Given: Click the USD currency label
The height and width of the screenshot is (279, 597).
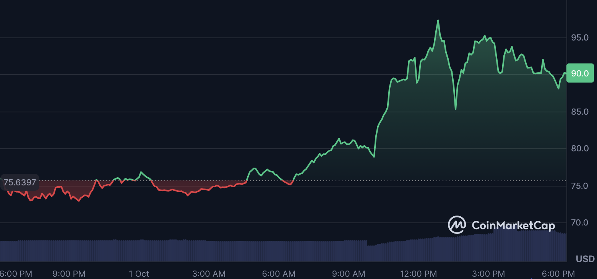Looking at the screenshot, I should pyautogui.click(x=585, y=259).
